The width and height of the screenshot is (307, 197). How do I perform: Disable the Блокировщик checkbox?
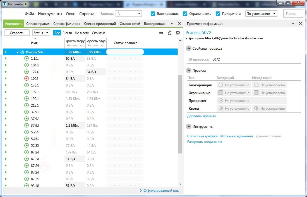(153, 13)
